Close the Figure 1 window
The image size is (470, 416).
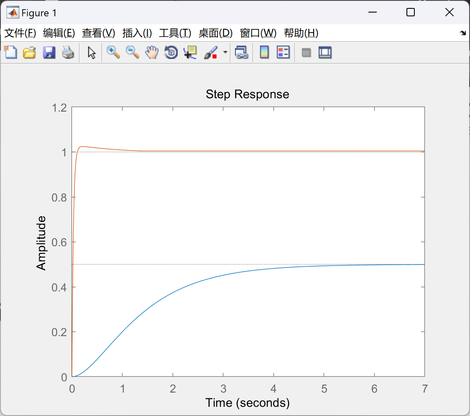coord(450,12)
